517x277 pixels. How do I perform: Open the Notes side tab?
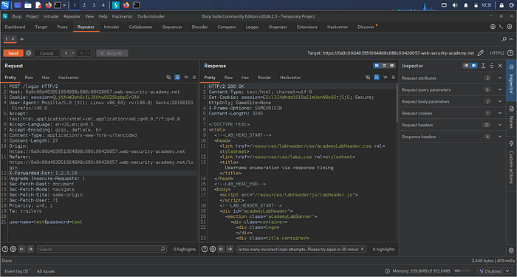(511, 117)
